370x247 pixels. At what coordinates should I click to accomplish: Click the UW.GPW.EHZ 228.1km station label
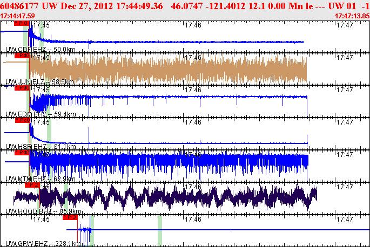coord(43,244)
